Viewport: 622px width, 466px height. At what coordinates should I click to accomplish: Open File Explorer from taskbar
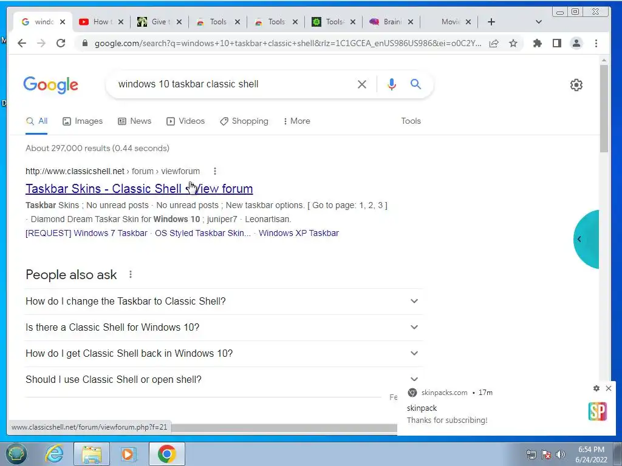(x=92, y=454)
